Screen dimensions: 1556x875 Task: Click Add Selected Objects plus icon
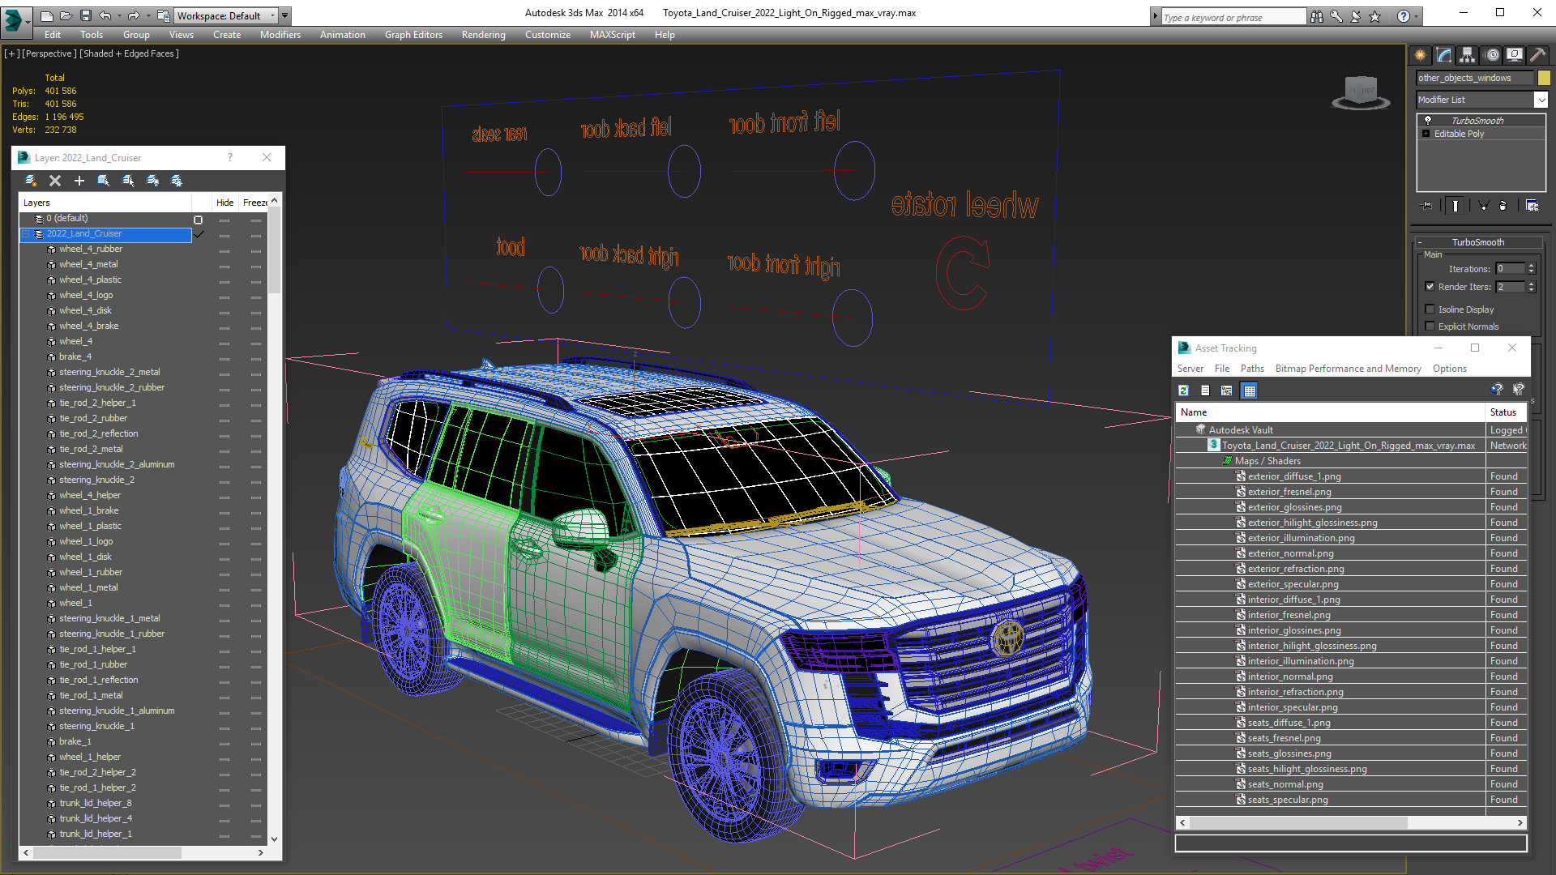pyautogui.click(x=79, y=181)
